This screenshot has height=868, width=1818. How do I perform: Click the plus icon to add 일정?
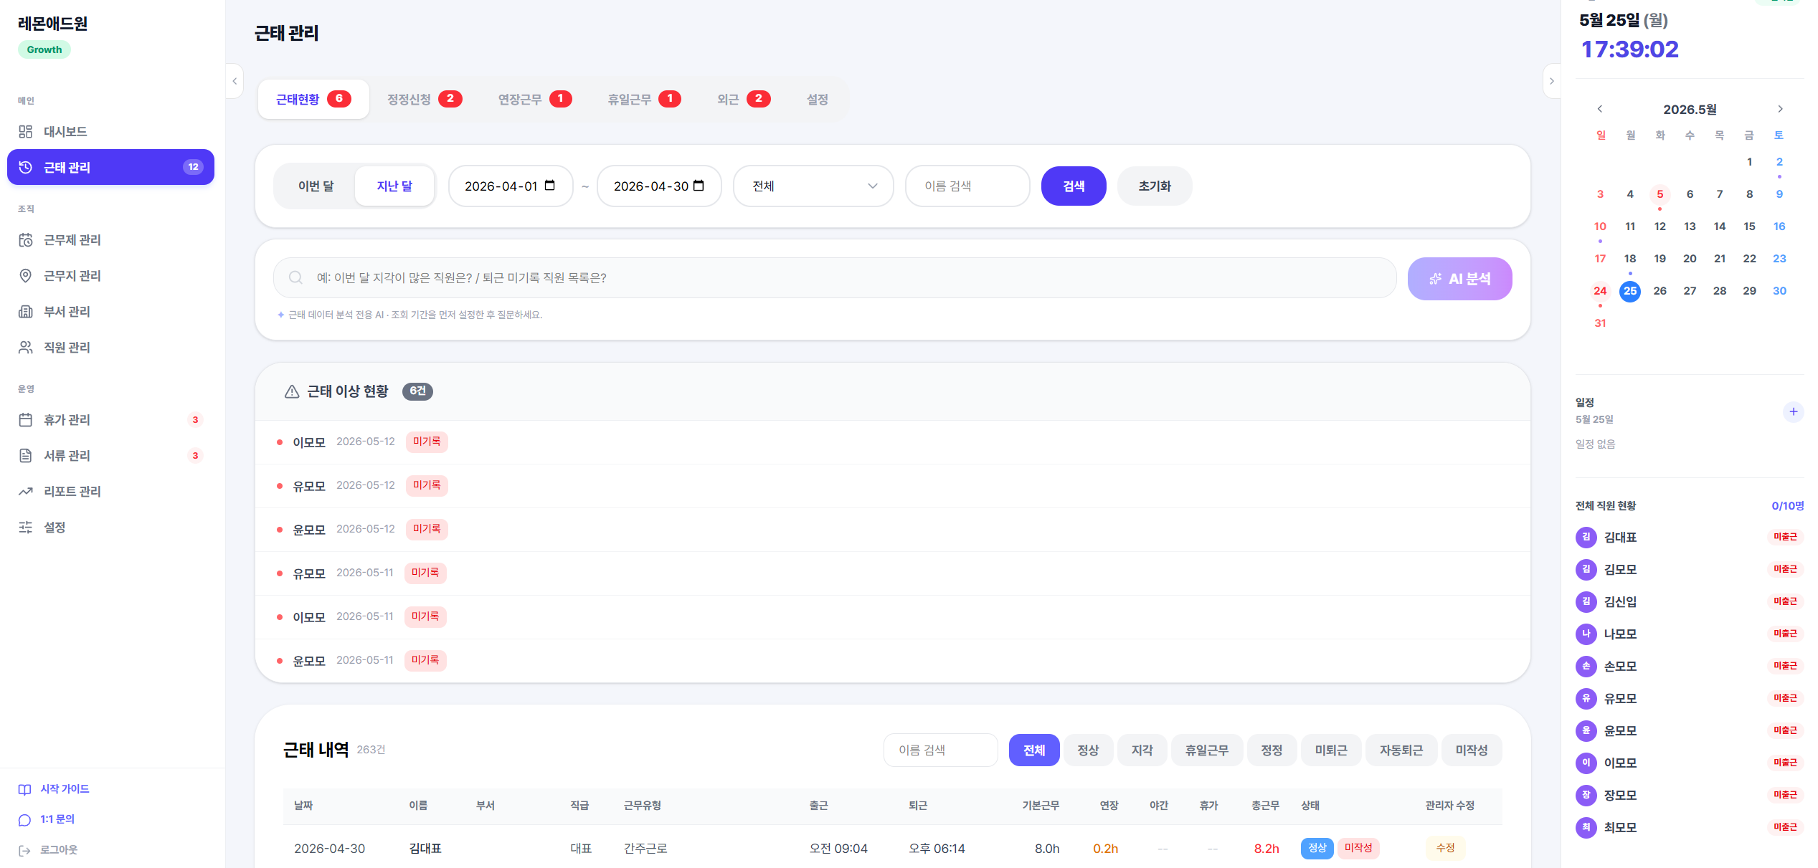[x=1793, y=411]
